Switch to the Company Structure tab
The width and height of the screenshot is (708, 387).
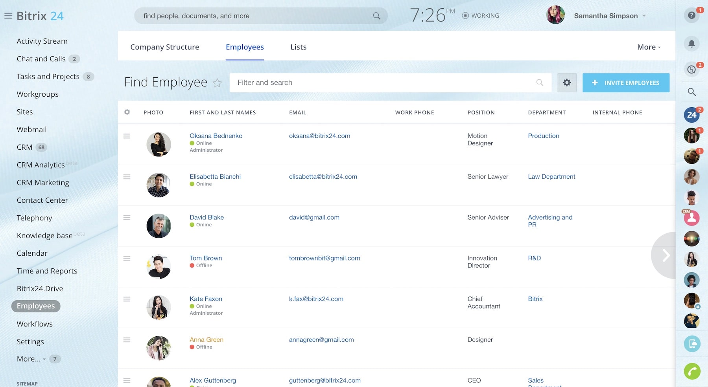tap(165, 47)
